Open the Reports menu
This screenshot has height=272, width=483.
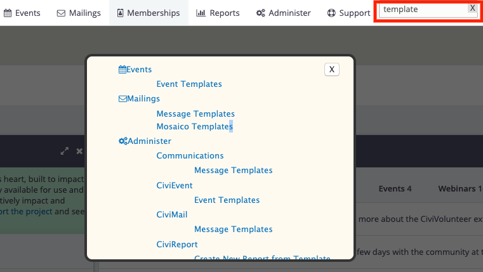click(x=218, y=13)
